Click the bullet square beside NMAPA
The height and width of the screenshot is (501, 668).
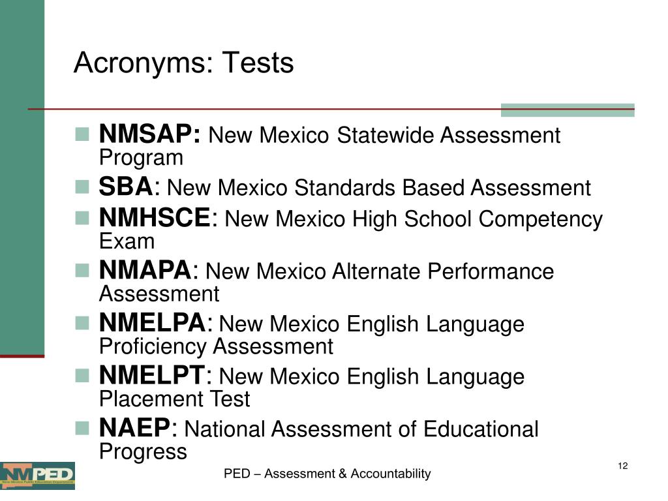(x=82, y=270)
